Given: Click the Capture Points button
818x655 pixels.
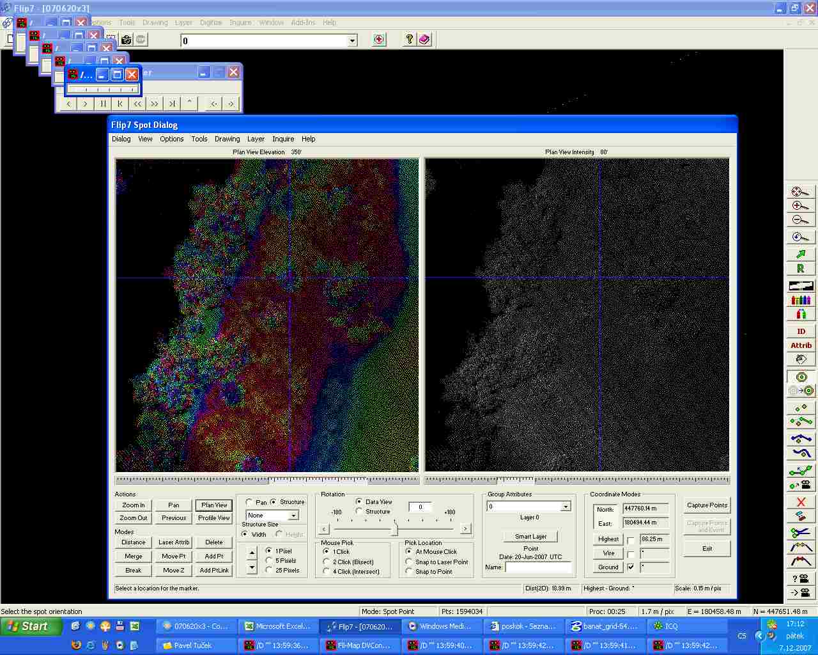Looking at the screenshot, I should pyautogui.click(x=707, y=505).
